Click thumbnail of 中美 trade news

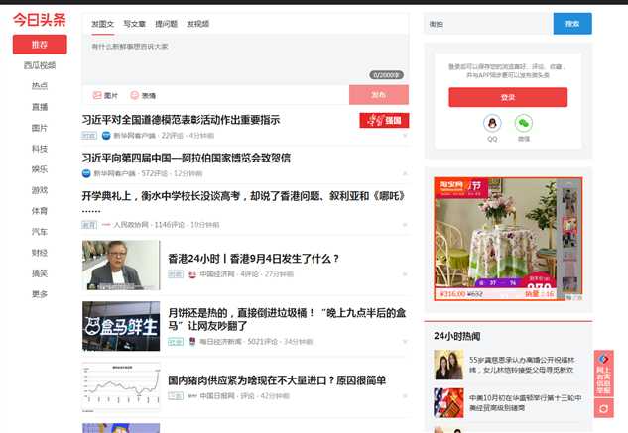448,403
